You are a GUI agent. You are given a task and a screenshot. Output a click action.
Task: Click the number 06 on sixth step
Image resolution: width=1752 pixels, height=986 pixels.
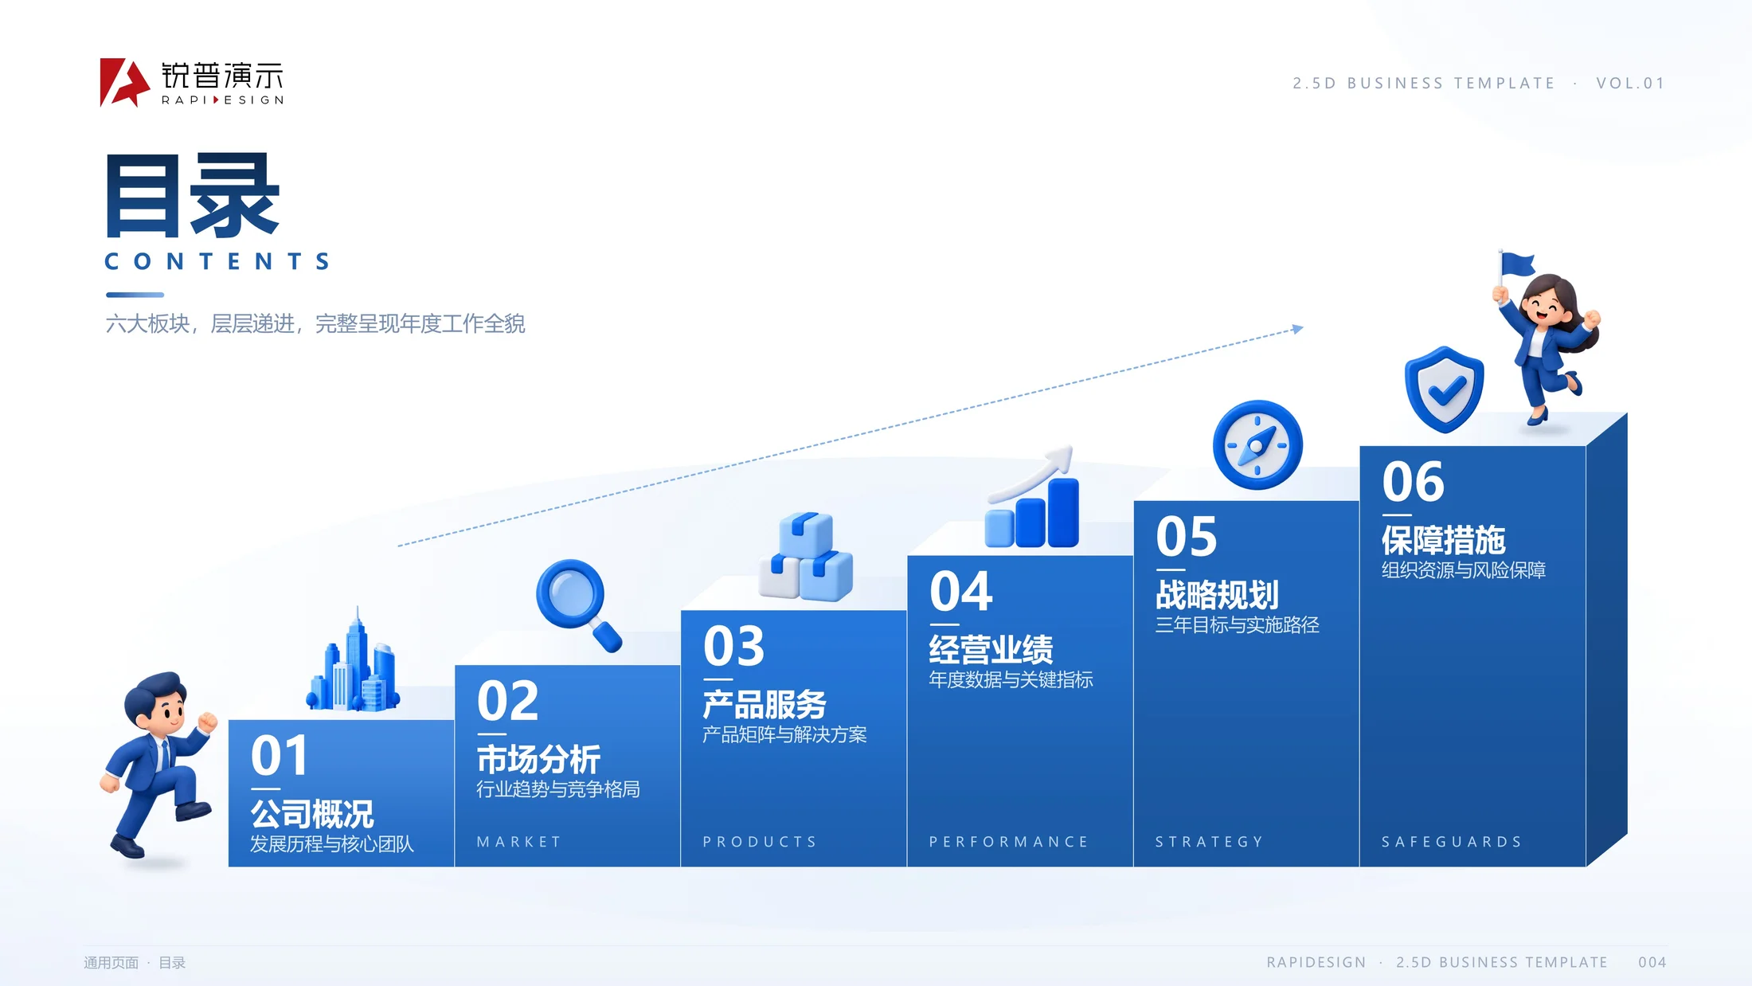[1413, 482]
